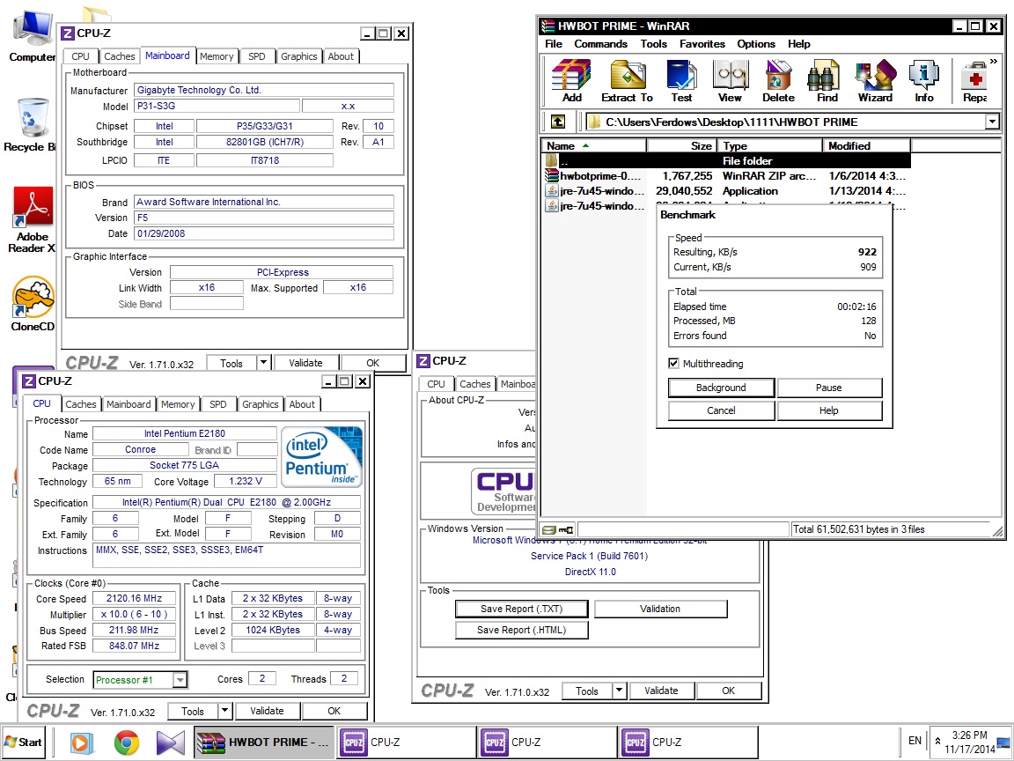
Task: Expand hidden WinRAR toolbar items chevron
Action: tap(993, 62)
